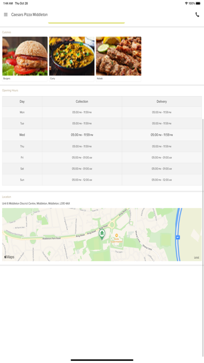Tap the green home map pin
Image resolution: width=204 pixels, height=363 pixels.
click(x=102, y=234)
